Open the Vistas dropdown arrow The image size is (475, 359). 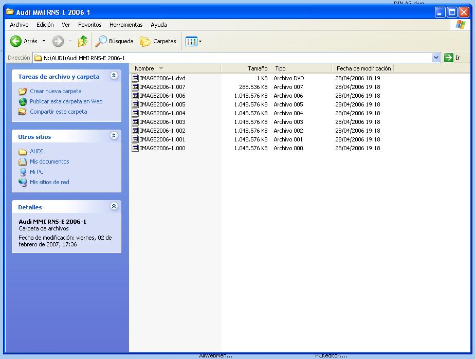point(200,41)
